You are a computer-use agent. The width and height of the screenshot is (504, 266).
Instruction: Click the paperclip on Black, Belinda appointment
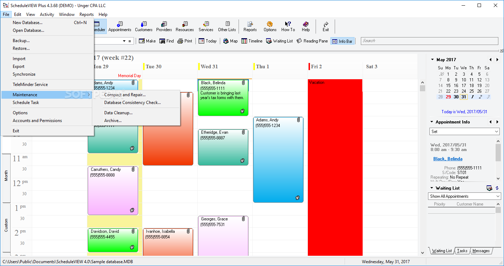243,83
